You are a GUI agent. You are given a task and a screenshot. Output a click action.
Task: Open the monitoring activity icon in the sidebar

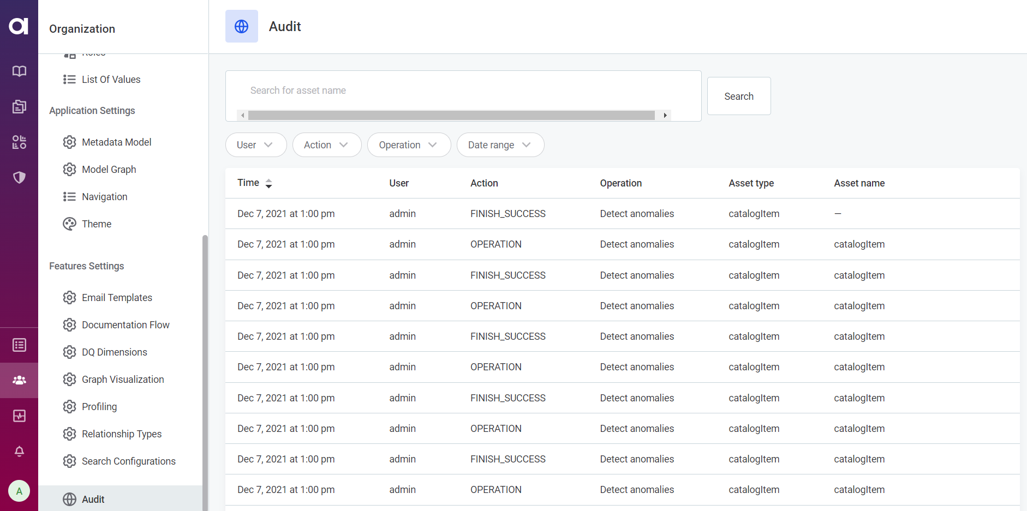(19, 416)
